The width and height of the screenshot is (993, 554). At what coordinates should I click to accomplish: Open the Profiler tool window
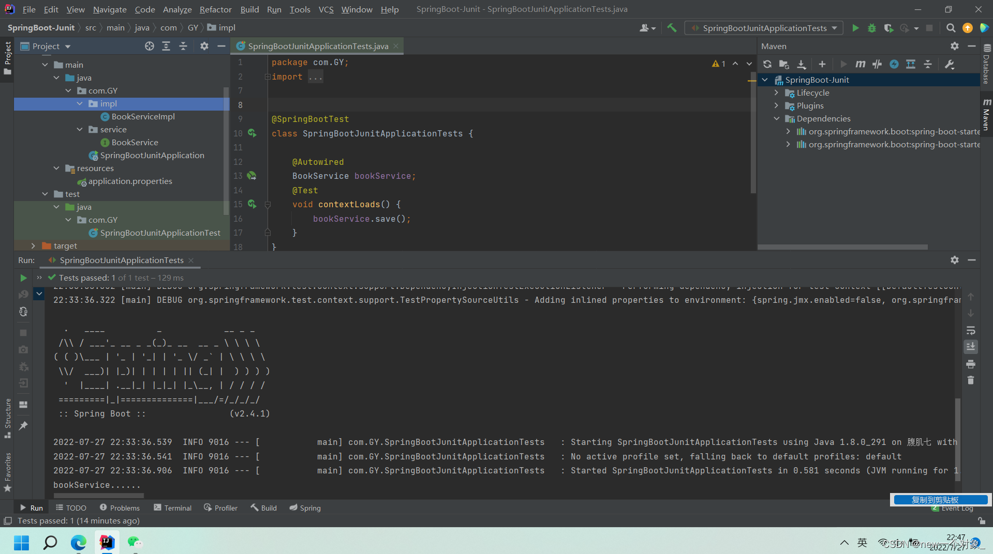220,508
